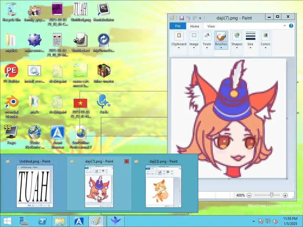303x227 pixels.
Task: Click the 400% zoom level text
Action: coord(240,195)
